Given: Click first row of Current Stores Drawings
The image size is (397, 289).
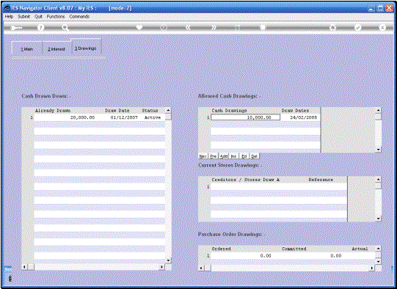Looking at the screenshot, I should coord(279,186).
